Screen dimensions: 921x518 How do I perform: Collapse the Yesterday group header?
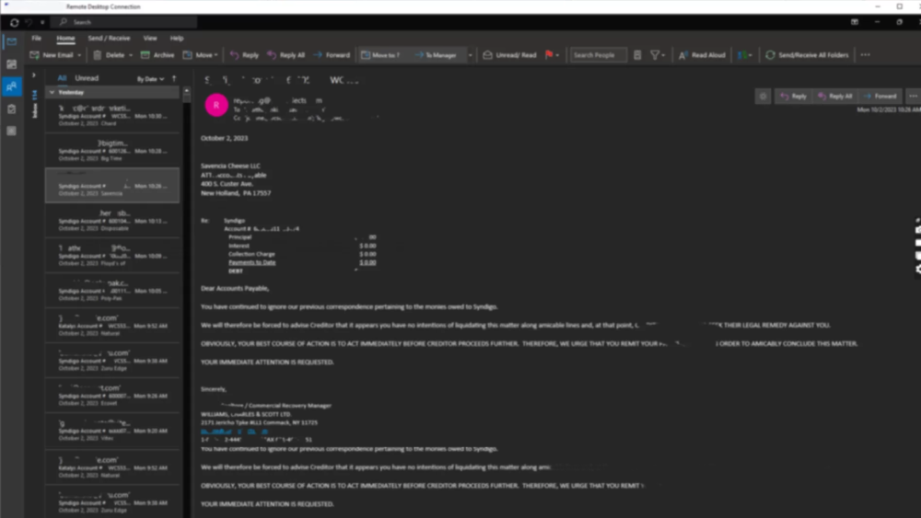coord(52,93)
